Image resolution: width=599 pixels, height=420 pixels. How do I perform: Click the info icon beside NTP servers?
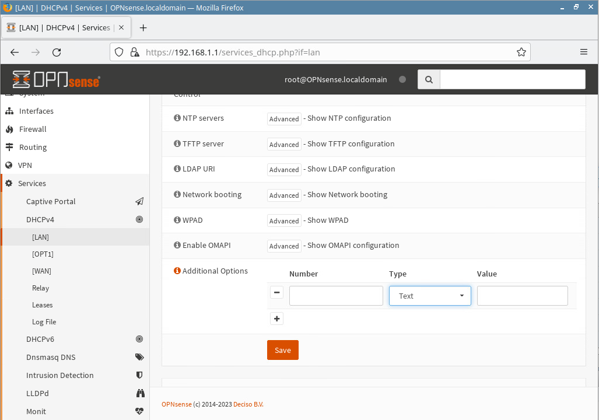point(177,118)
